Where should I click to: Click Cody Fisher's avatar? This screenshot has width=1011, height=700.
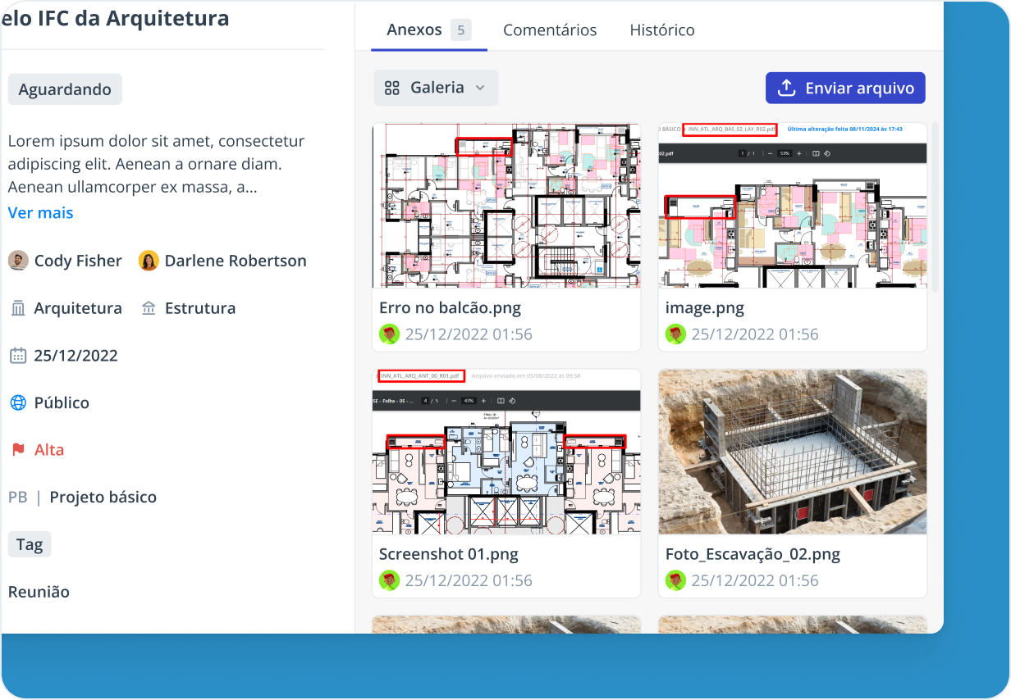[x=18, y=261]
